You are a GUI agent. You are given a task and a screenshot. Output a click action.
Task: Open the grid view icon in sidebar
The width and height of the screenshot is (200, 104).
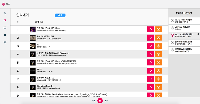pyautogui.click(x=5, y=35)
